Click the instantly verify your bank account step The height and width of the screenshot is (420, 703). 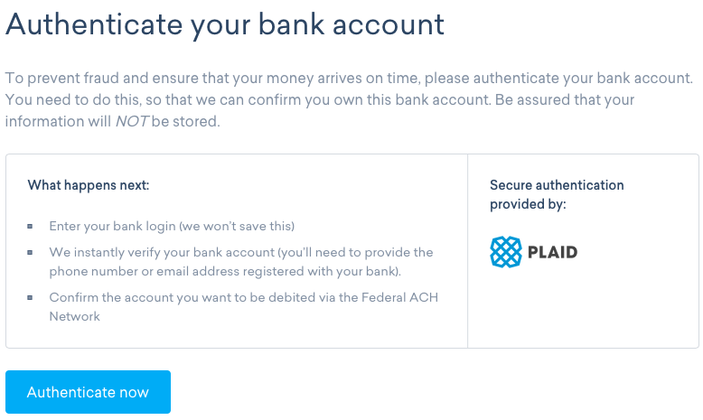click(241, 262)
